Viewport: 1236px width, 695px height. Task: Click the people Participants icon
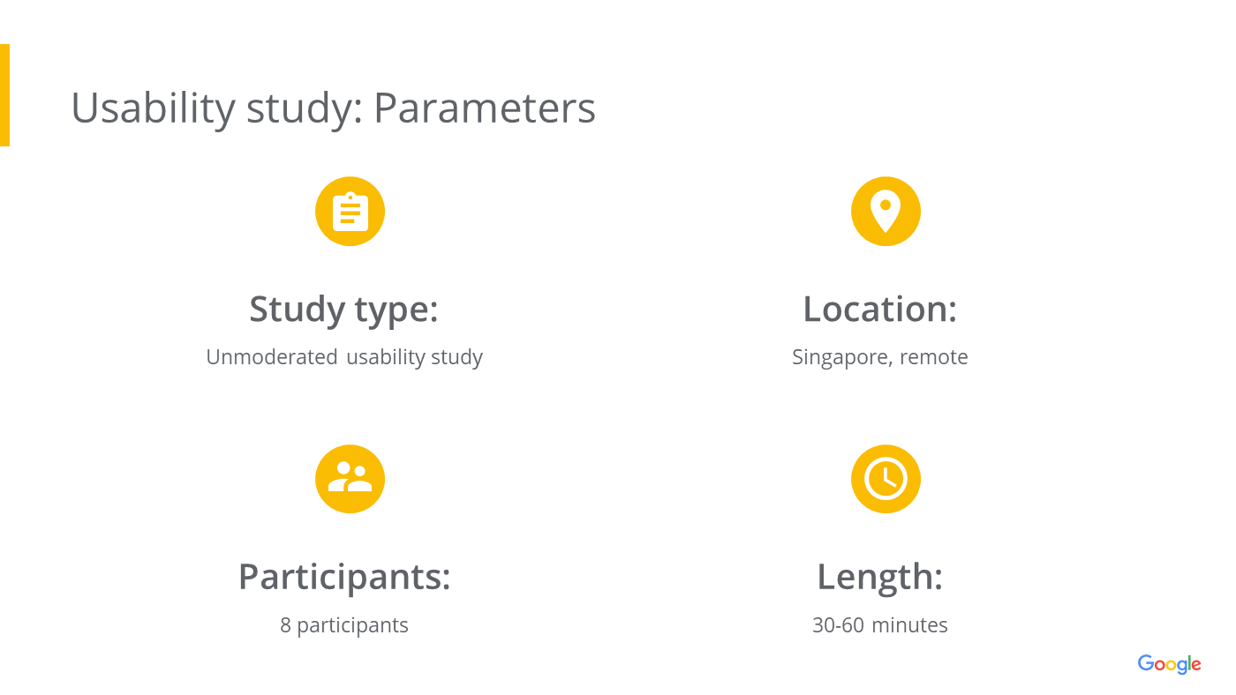(350, 479)
